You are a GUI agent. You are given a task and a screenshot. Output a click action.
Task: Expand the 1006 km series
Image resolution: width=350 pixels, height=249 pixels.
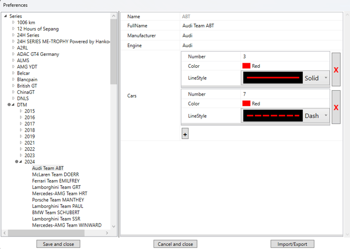pyautogui.click(x=14, y=22)
